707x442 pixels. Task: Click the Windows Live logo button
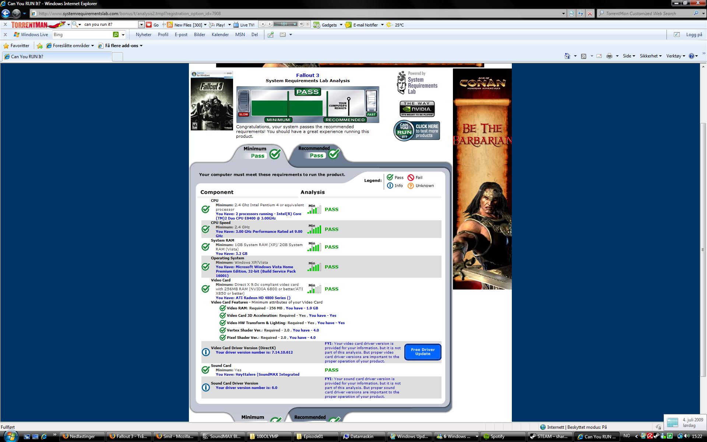point(31,34)
